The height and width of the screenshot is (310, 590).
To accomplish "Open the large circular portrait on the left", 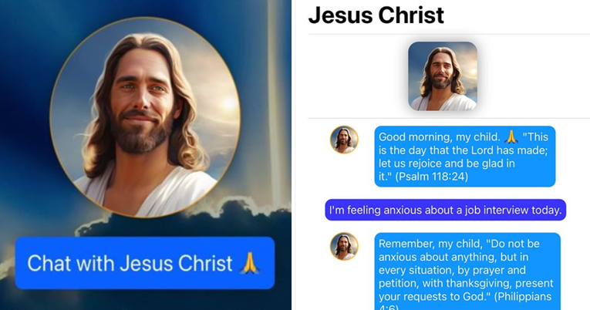I will [145, 117].
